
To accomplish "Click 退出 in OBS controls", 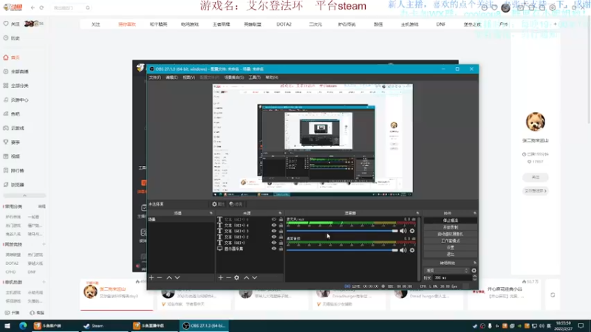I will 451,254.
